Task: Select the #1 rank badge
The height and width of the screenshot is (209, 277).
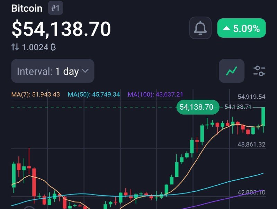Action: coord(55,8)
